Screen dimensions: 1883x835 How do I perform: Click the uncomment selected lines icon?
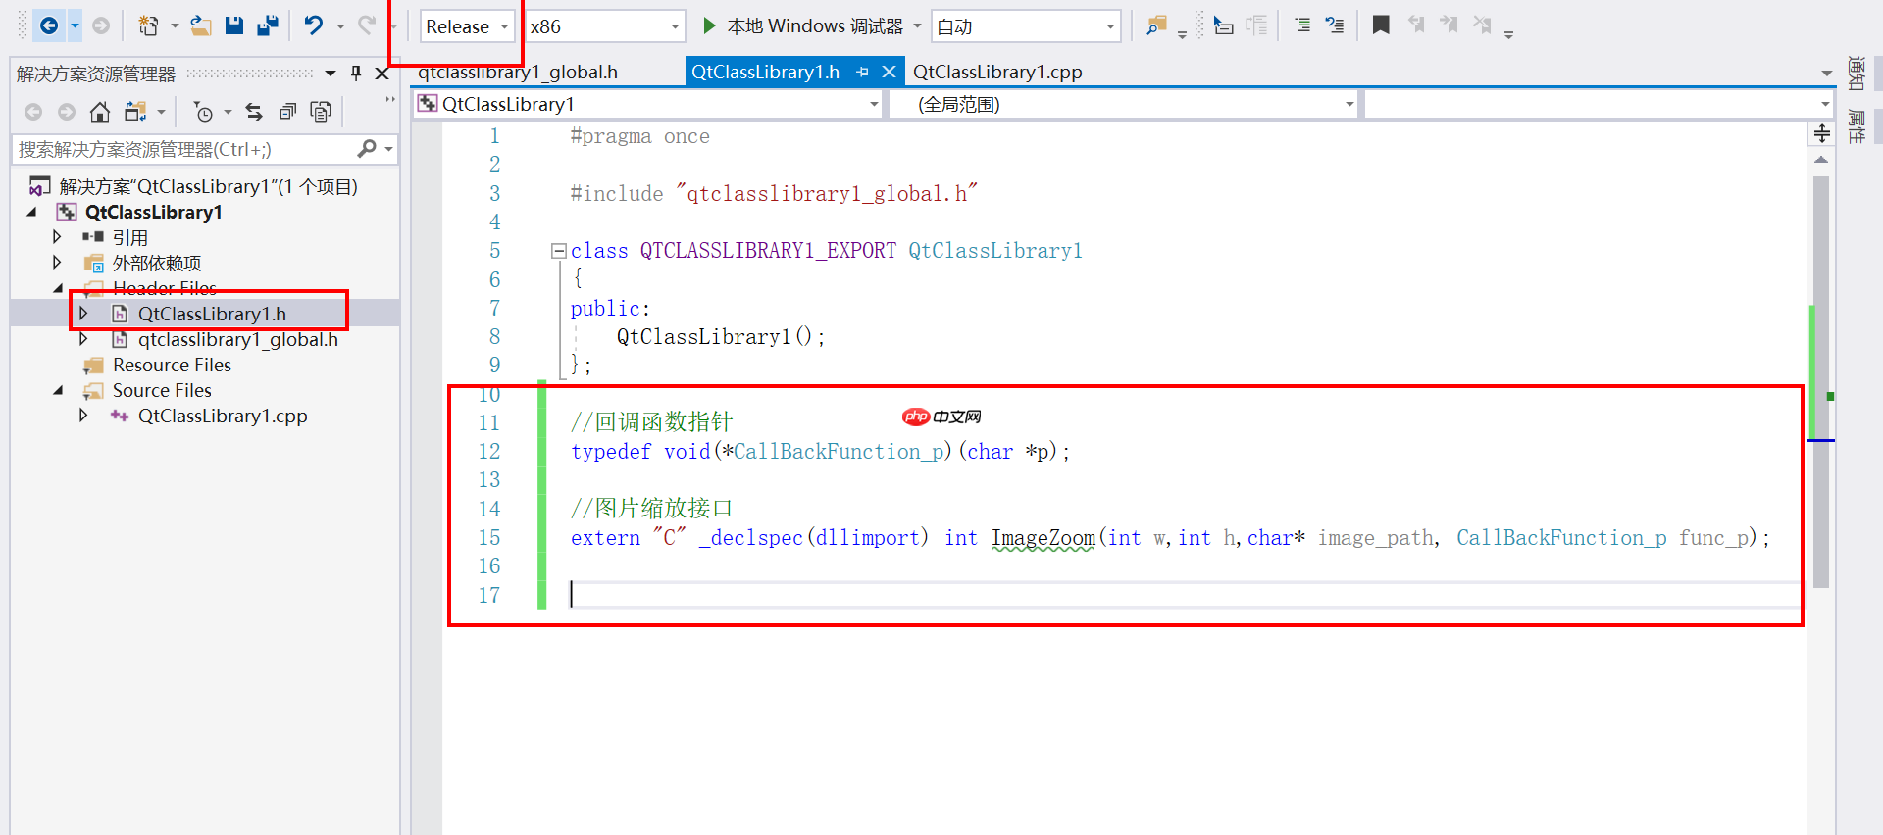point(1335,25)
